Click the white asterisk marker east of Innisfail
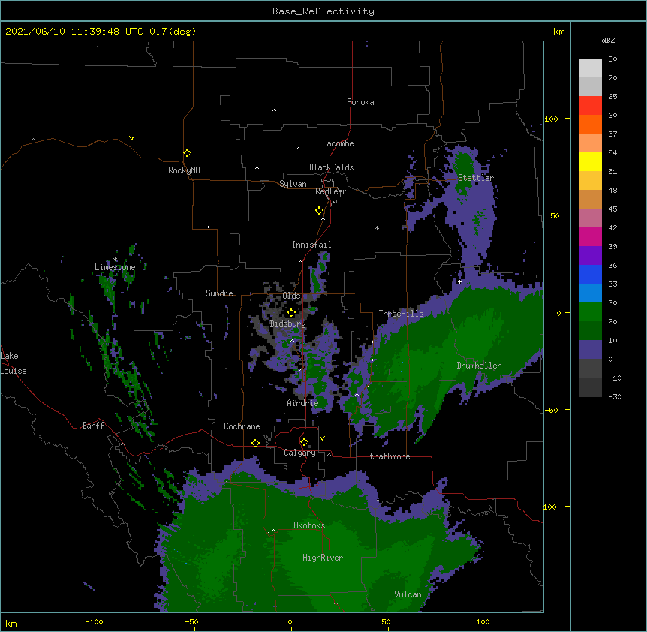647x632 pixels. point(377,227)
